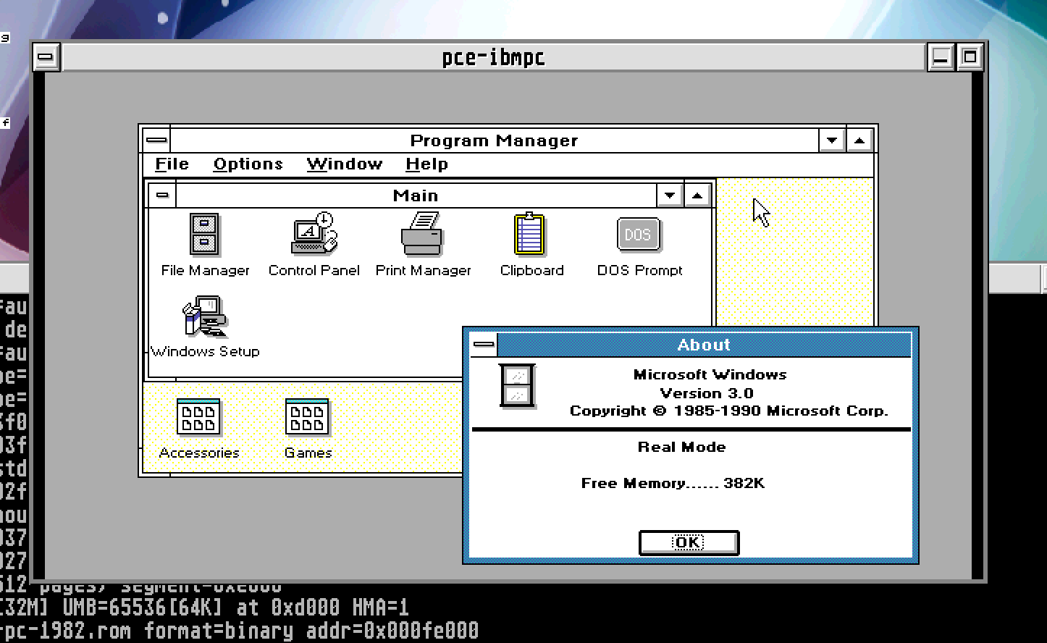The image size is (1047, 643).
Task: Select the Accessories group icon
Action: point(198,417)
